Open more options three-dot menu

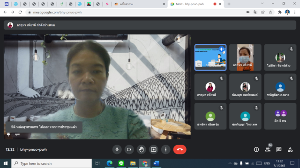click(165, 149)
